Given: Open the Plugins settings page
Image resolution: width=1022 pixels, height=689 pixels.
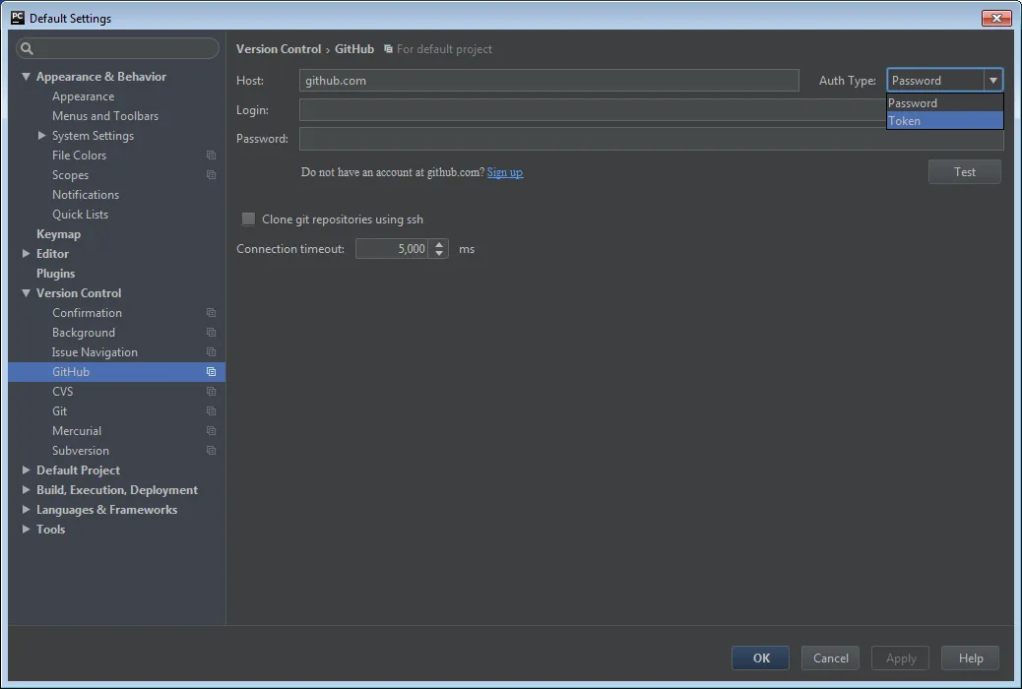Looking at the screenshot, I should point(55,273).
